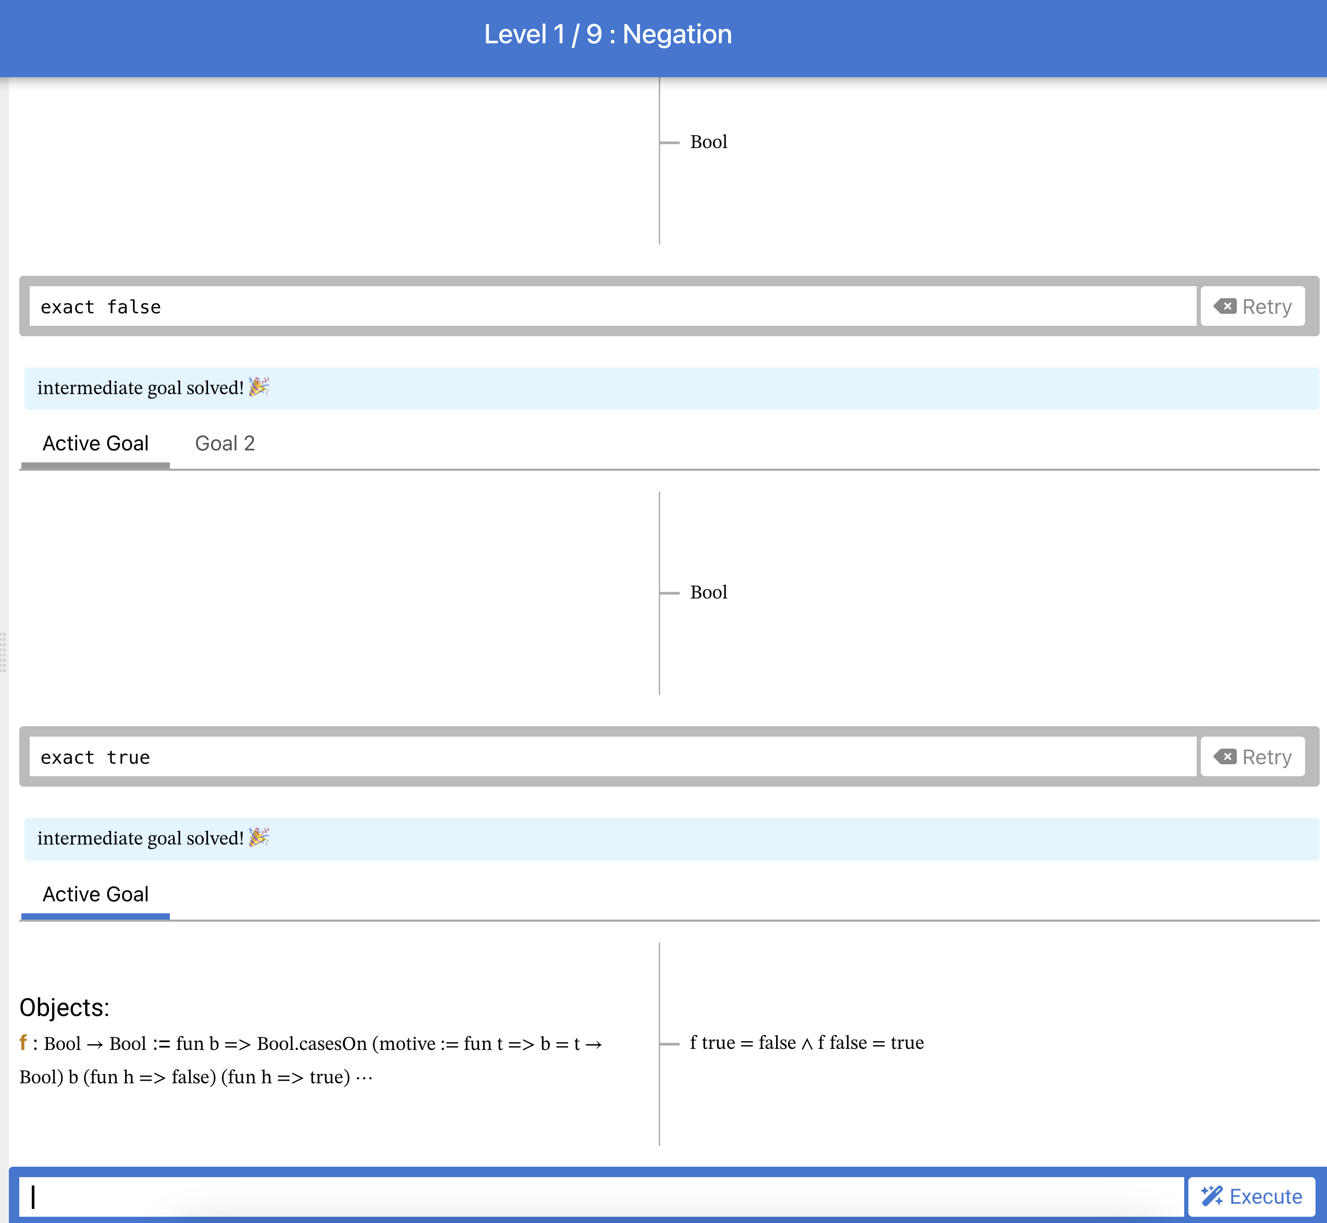Select the blue-underlined Active Goal tab

[95, 894]
